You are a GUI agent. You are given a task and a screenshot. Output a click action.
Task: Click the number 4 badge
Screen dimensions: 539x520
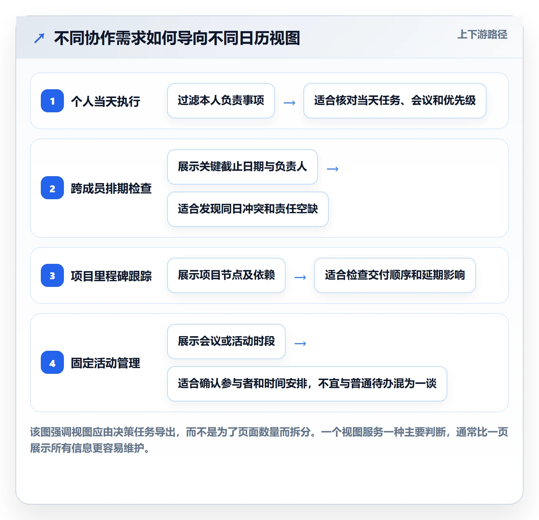(52, 362)
